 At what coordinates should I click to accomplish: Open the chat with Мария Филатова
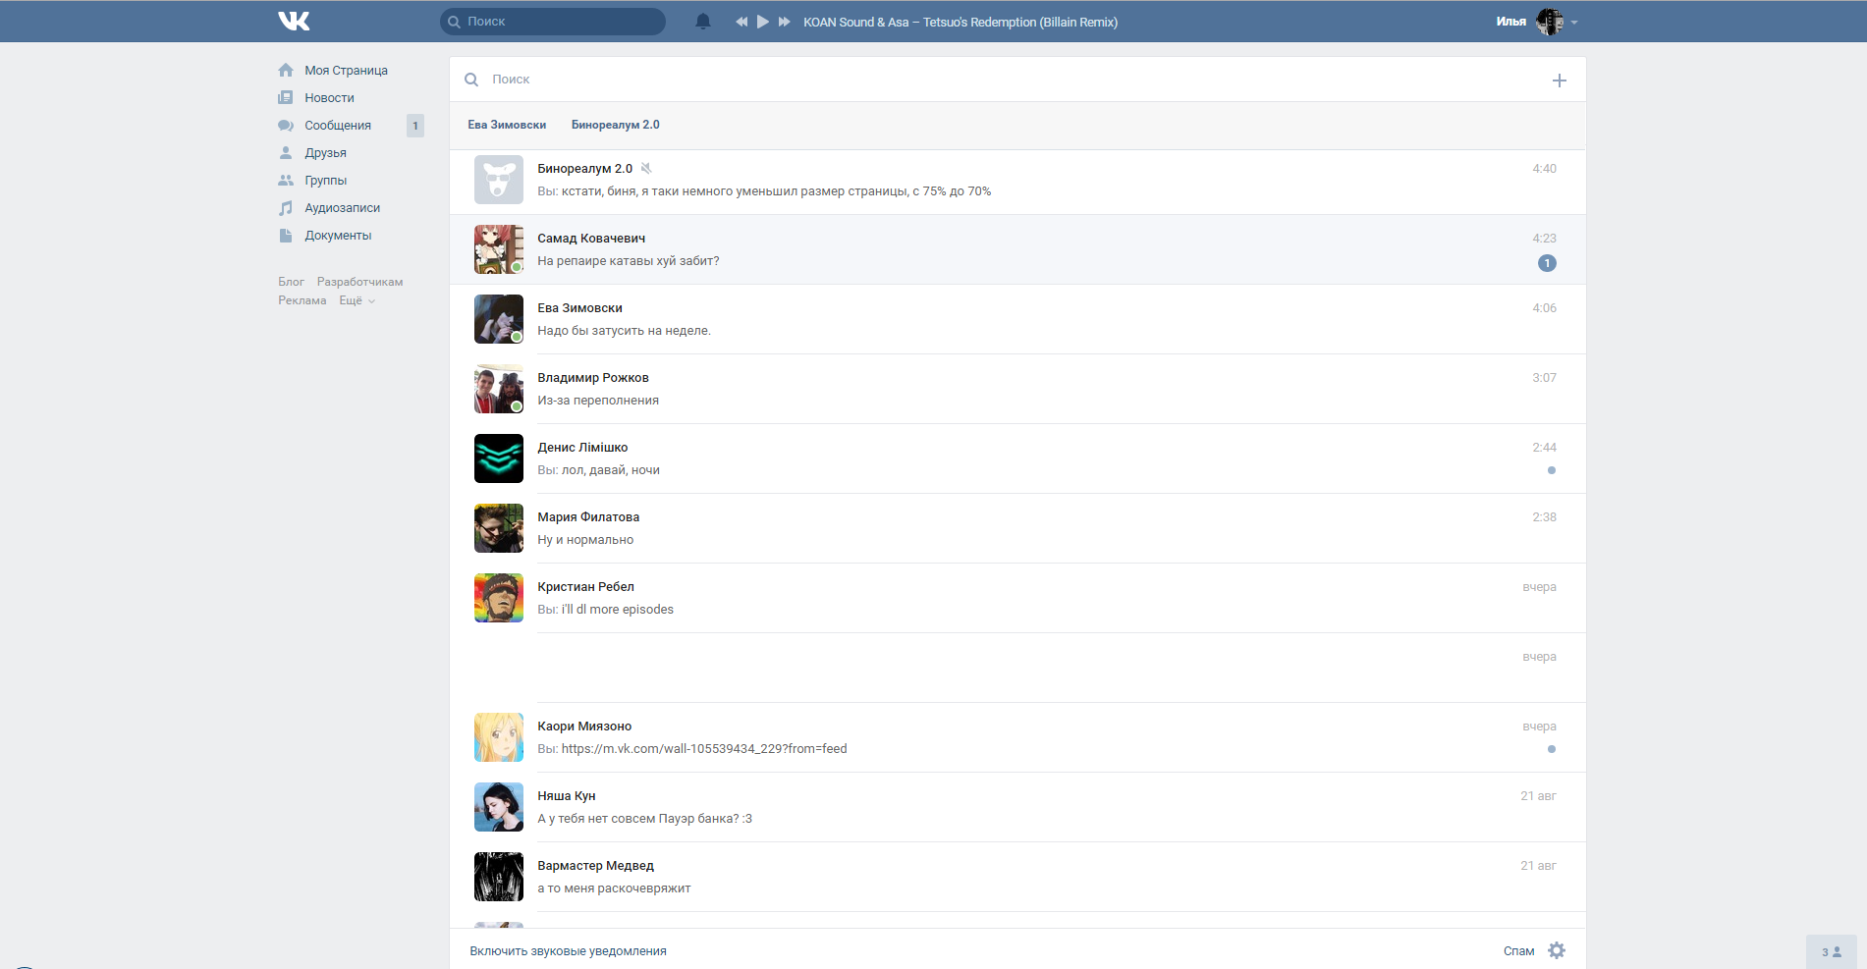(1017, 528)
